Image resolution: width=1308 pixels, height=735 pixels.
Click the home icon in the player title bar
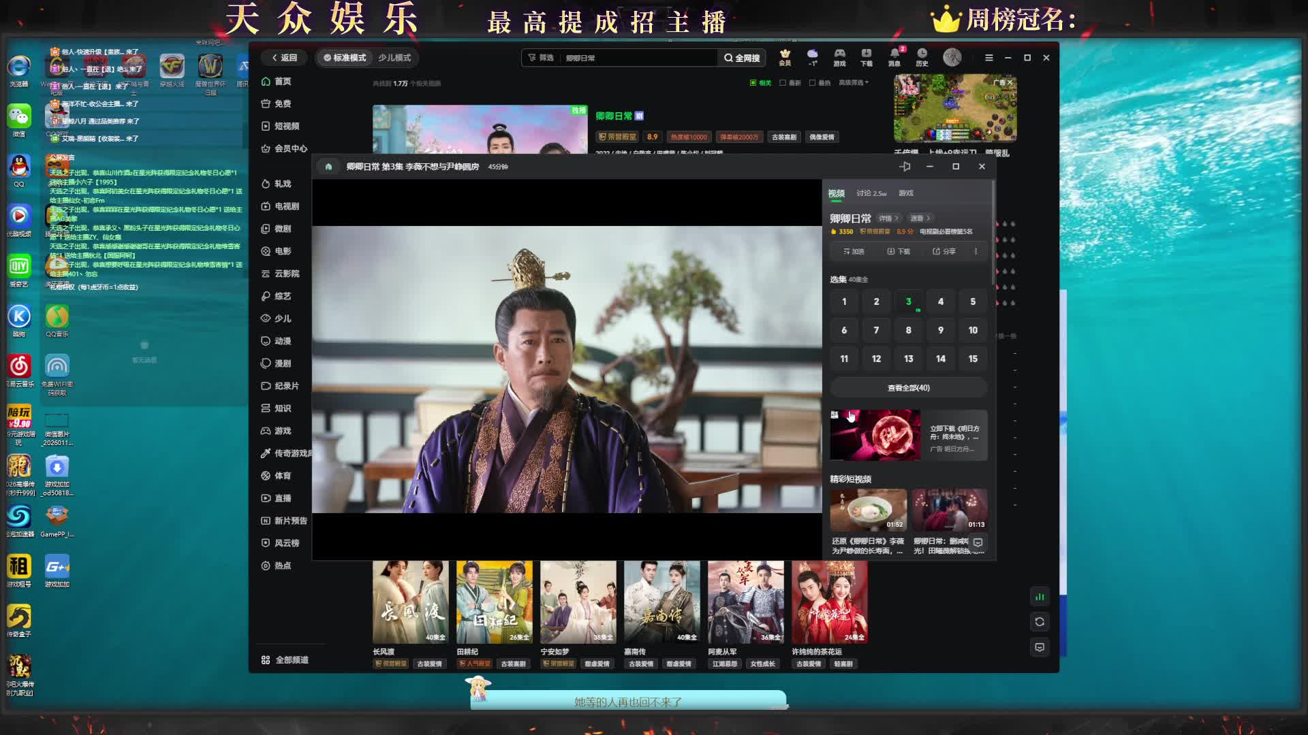[328, 167]
